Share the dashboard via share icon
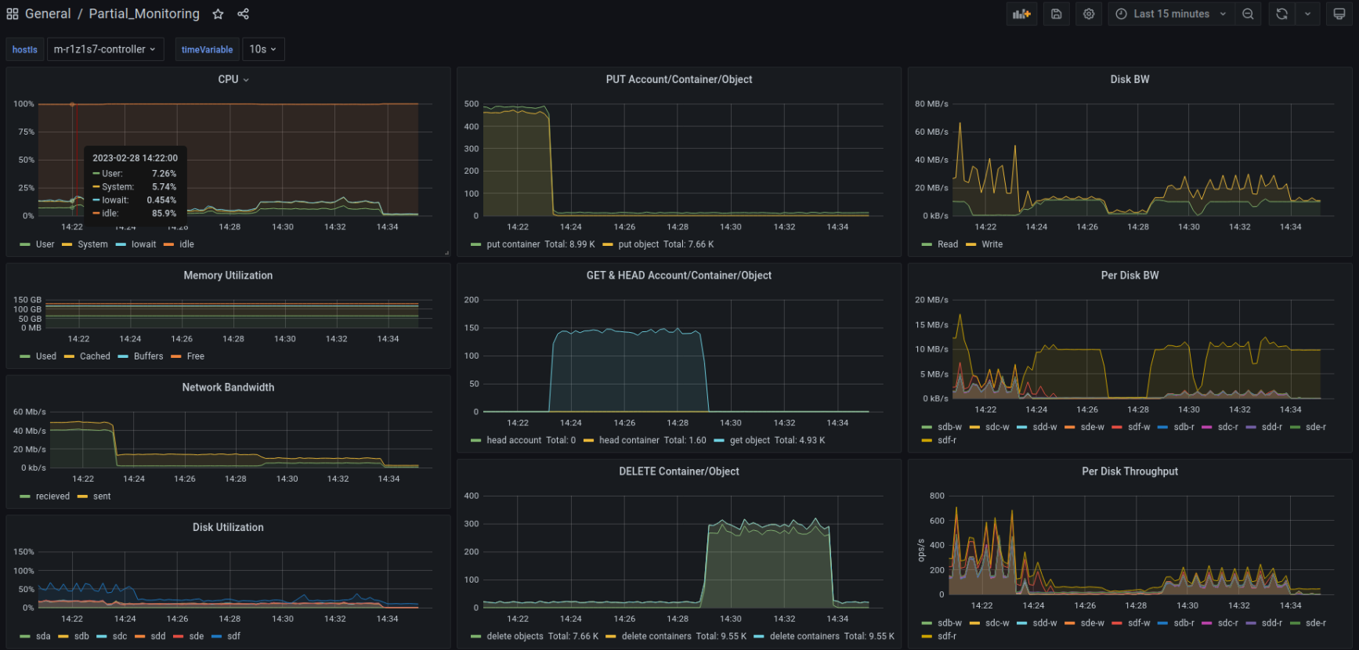The image size is (1359, 650). (x=244, y=14)
